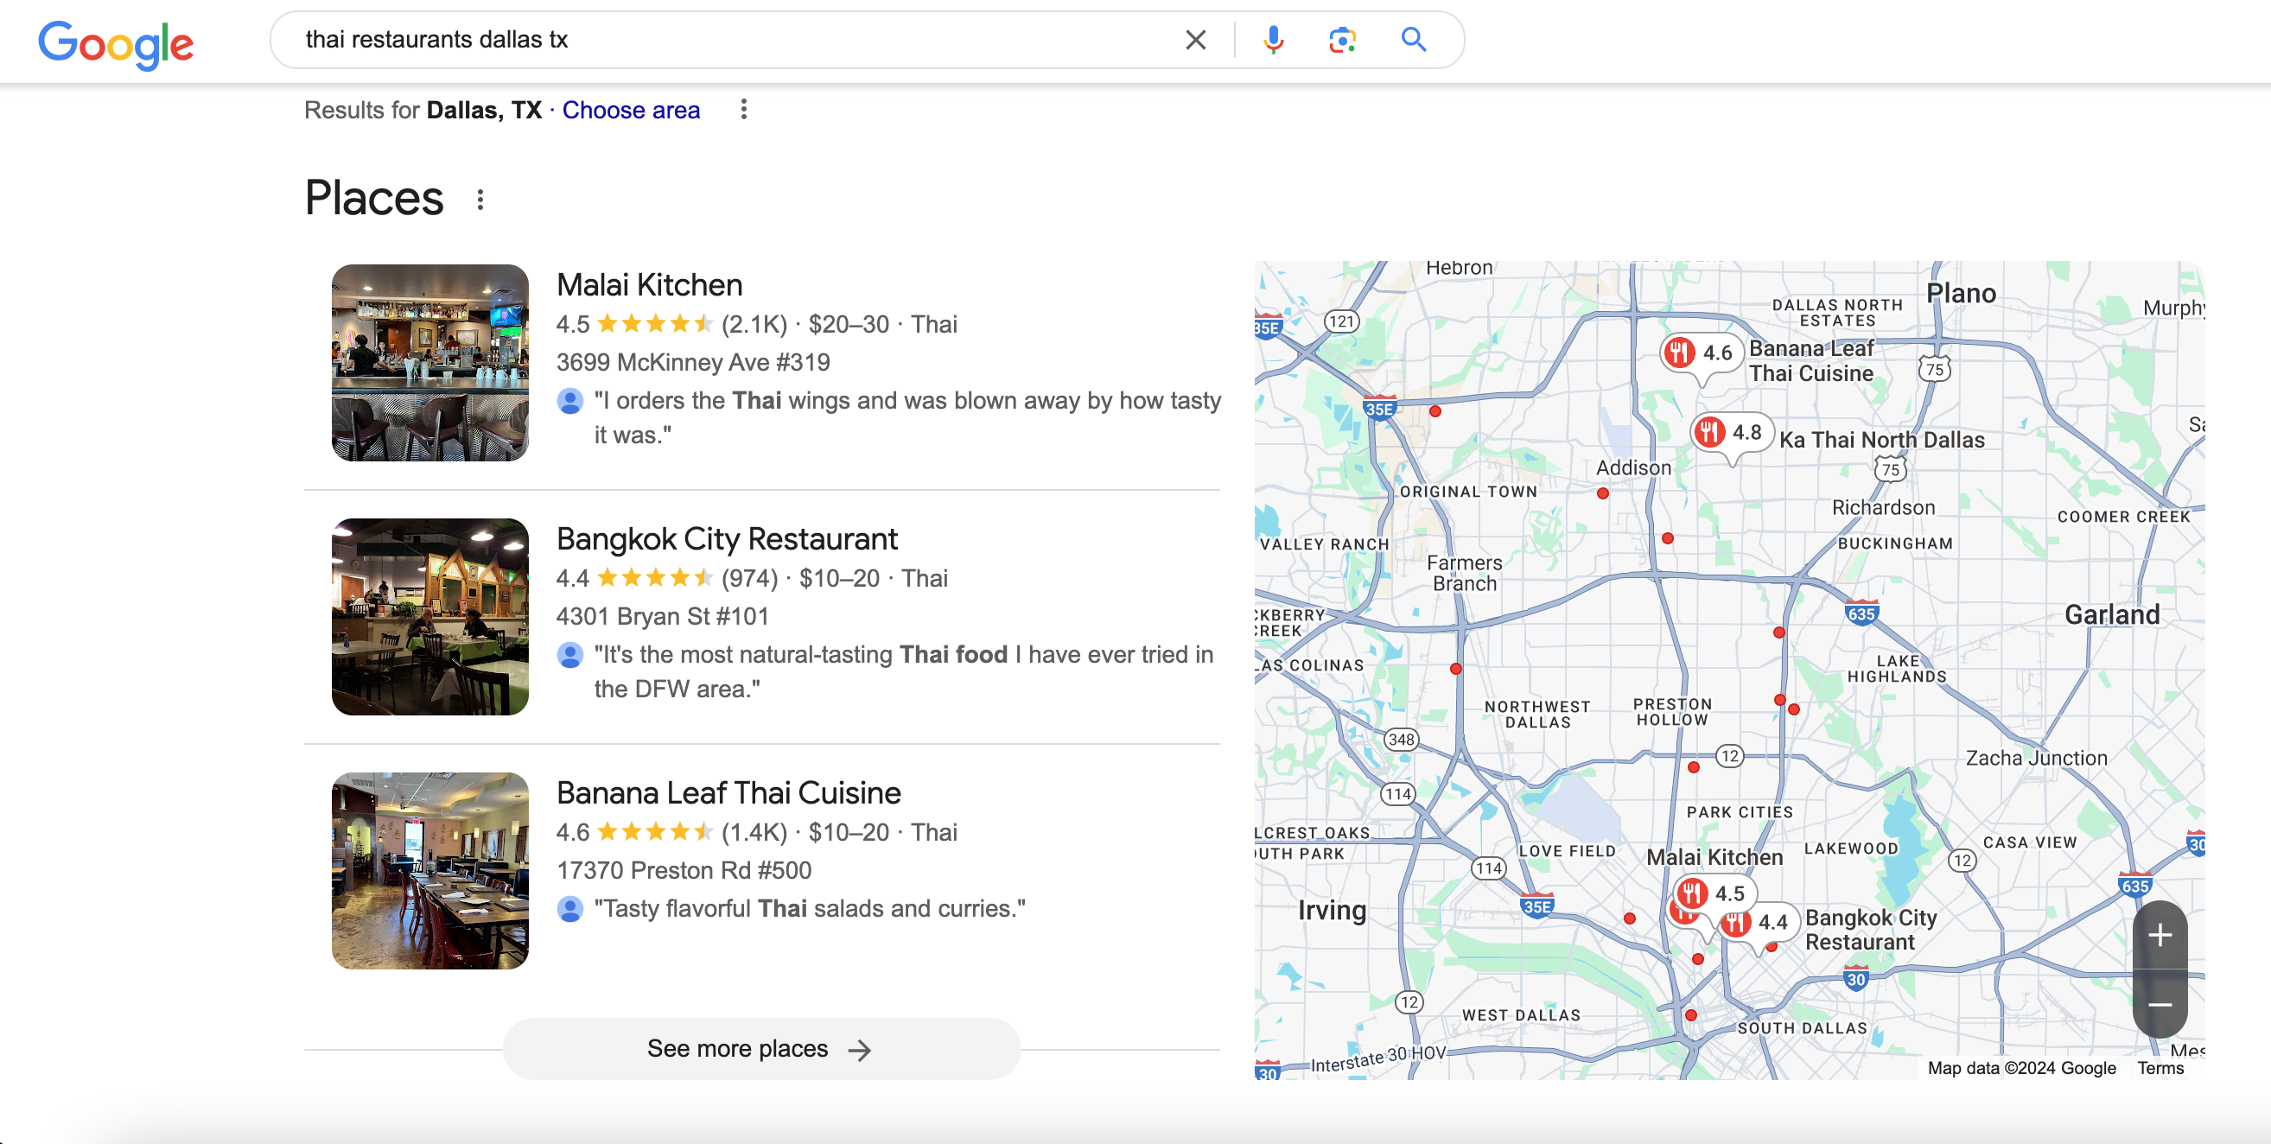Open the Malai Kitchen bar photo thumbnail
Viewport: 2271px width, 1144px height.
pos(430,362)
